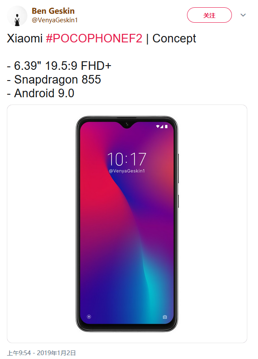Open the 上午9:54 2019年1月2日 timestamp
The height and width of the screenshot is (359, 258).
[x=42, y=353]
